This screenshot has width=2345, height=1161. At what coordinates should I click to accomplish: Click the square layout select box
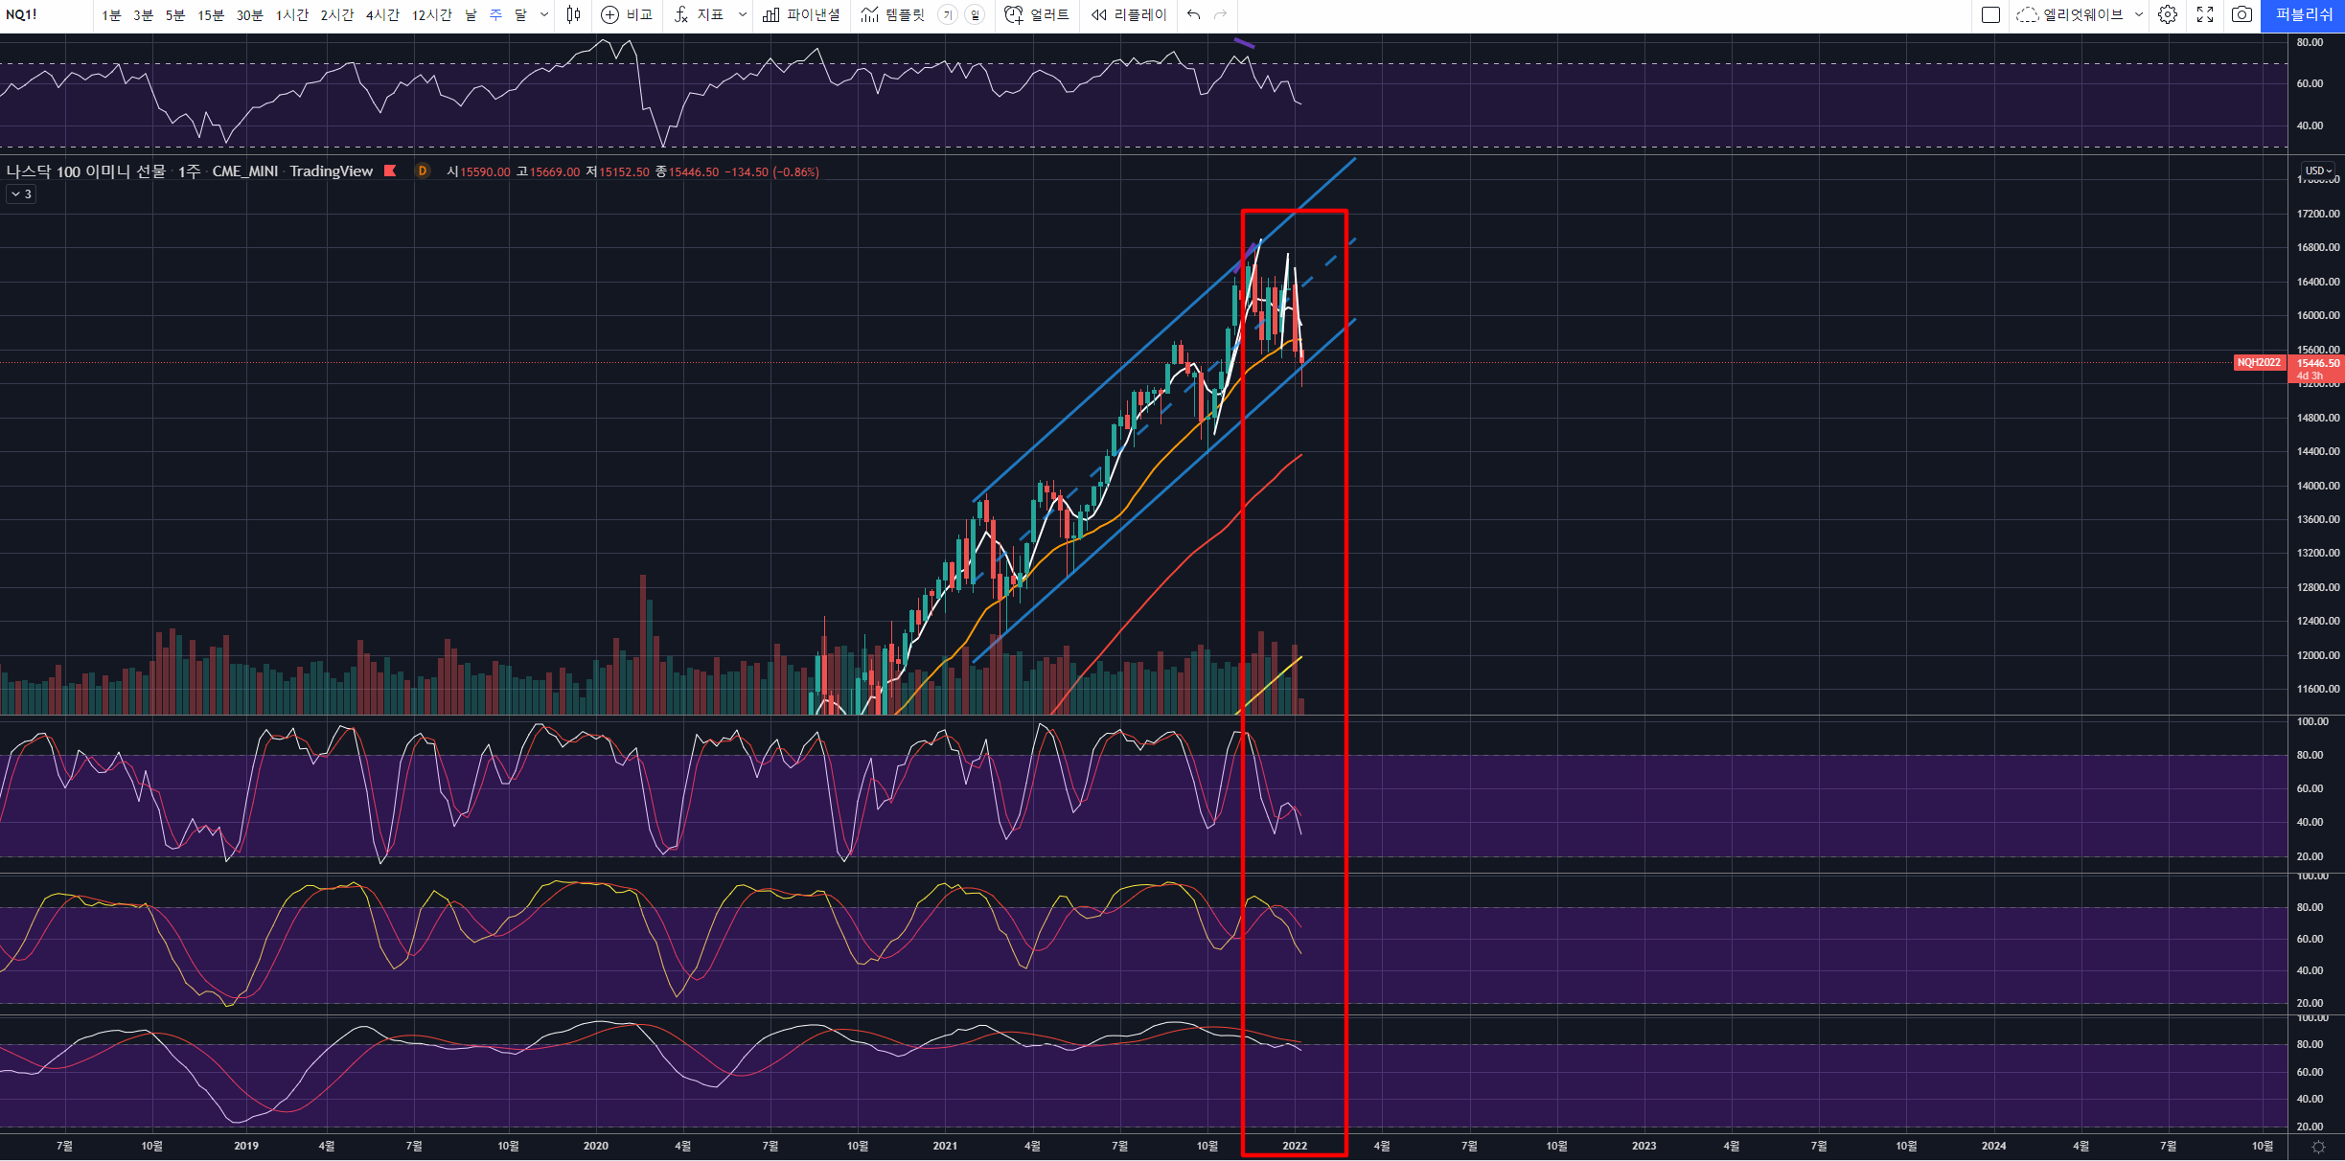tap(1990, 14)
